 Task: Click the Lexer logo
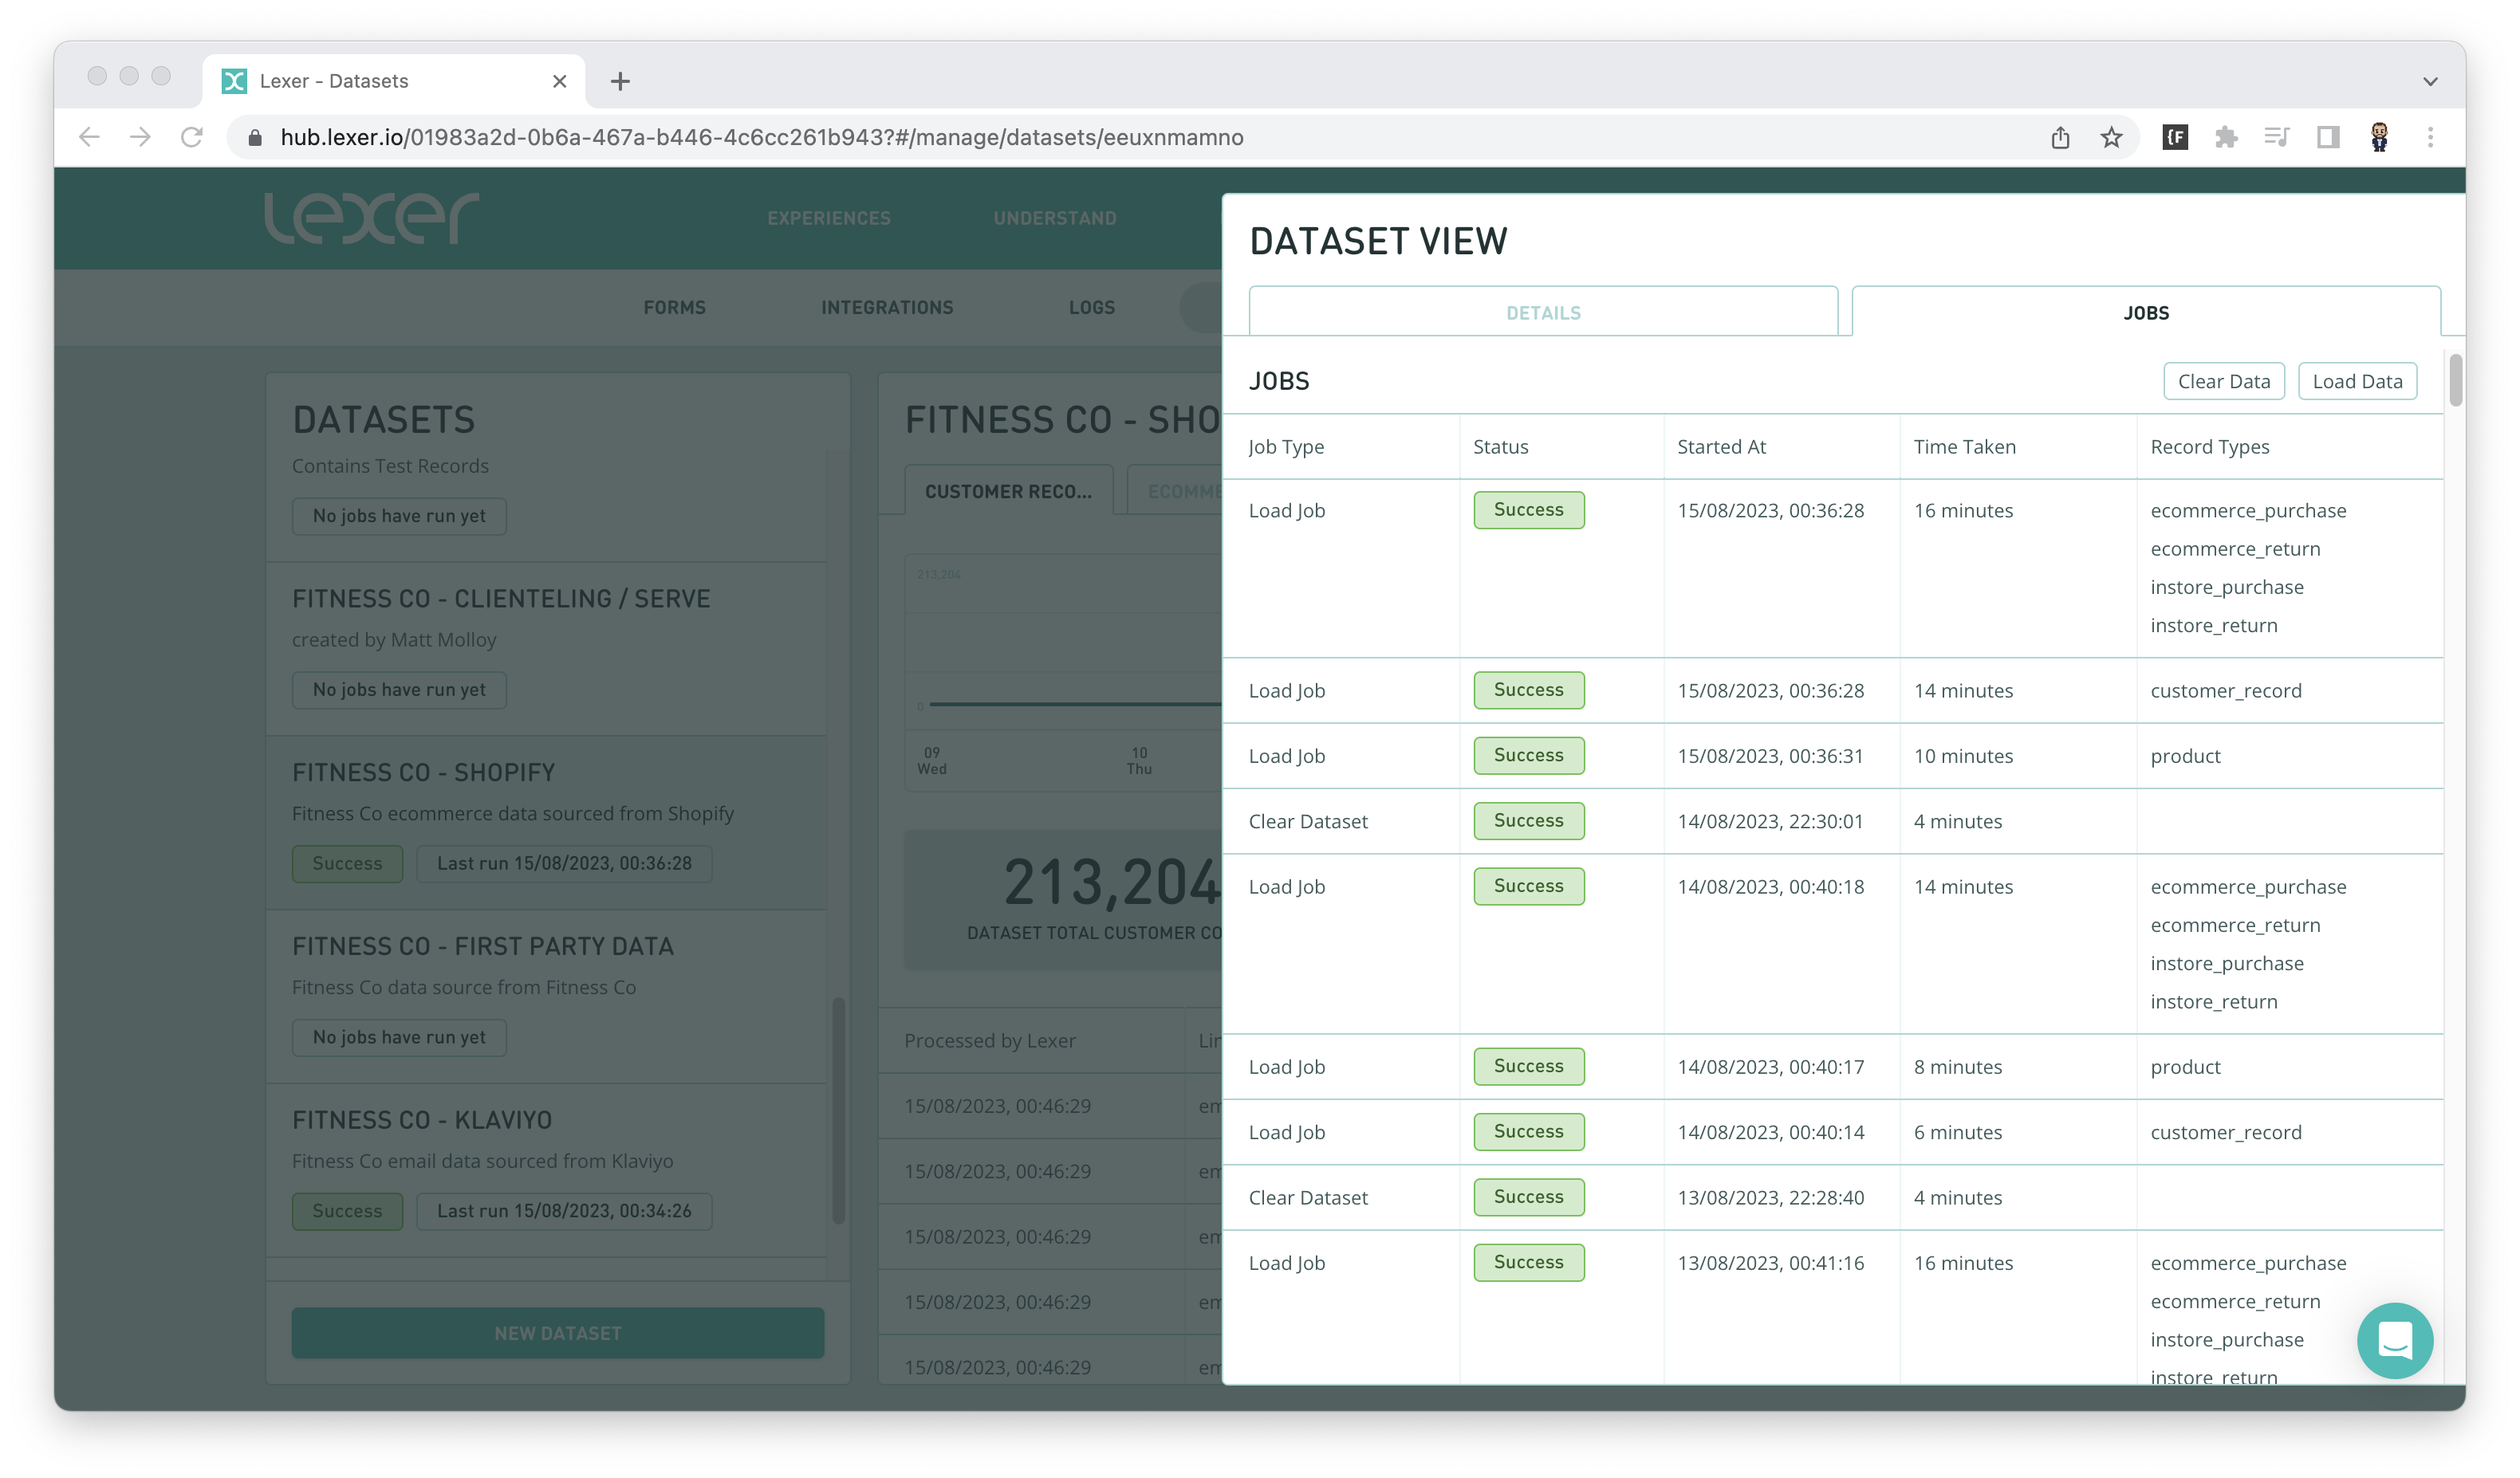(x=372, y=217)
